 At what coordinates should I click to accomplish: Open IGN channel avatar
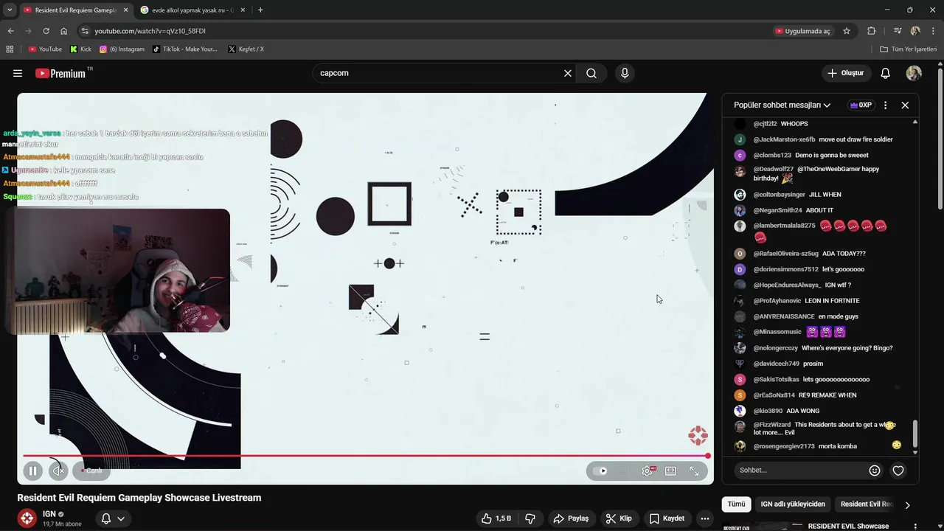27,518
